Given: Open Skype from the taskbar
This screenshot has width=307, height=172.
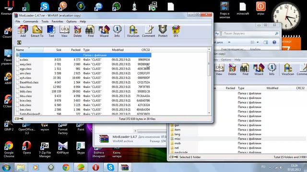Looking at the screenshot, I should (110, 167).
